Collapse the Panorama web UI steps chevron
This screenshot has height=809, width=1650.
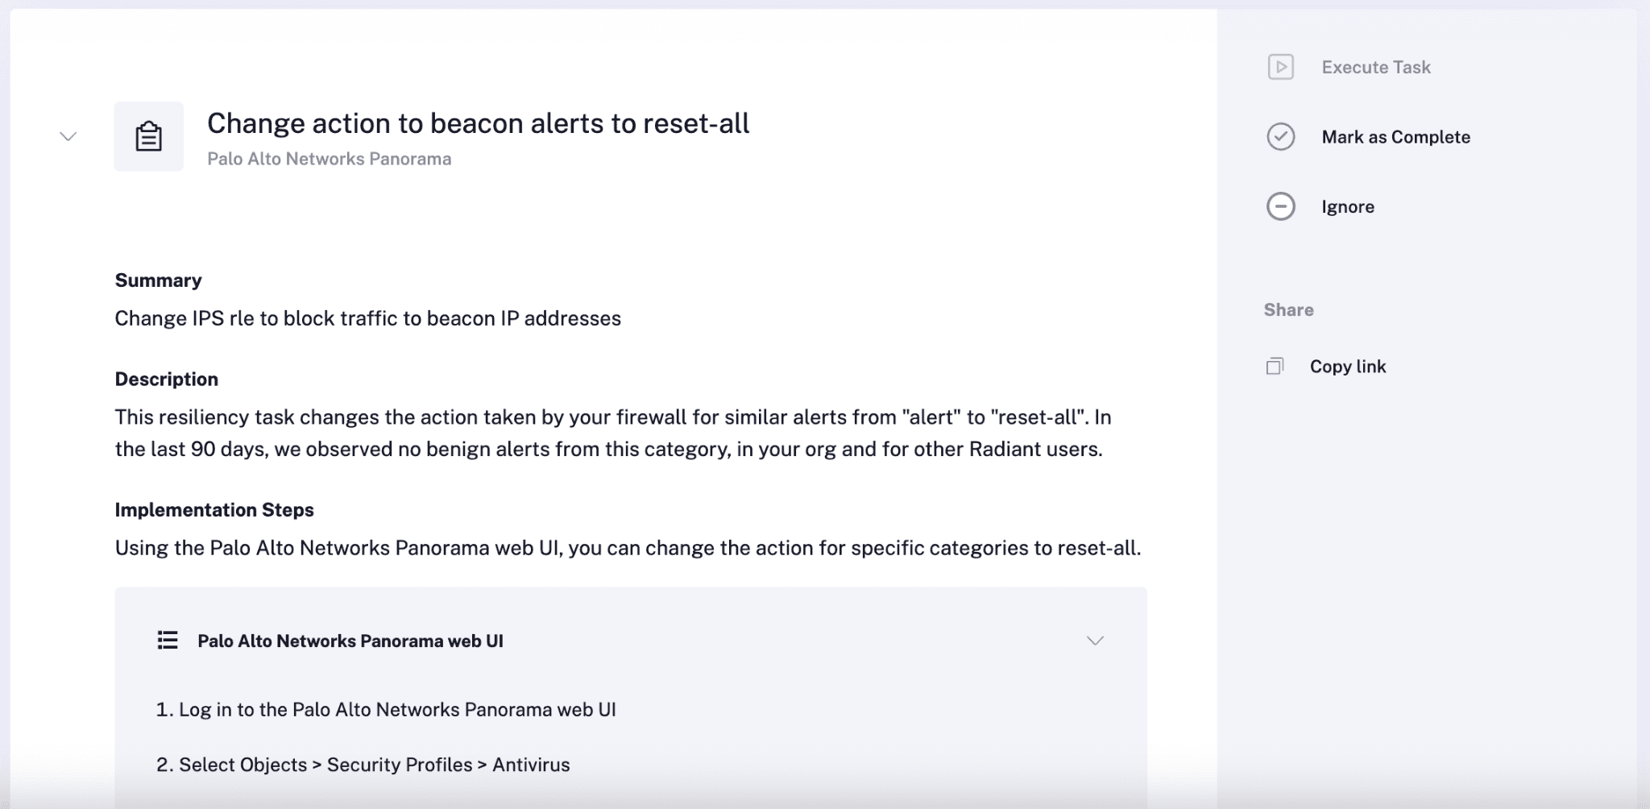click(x=1095, y=641)
